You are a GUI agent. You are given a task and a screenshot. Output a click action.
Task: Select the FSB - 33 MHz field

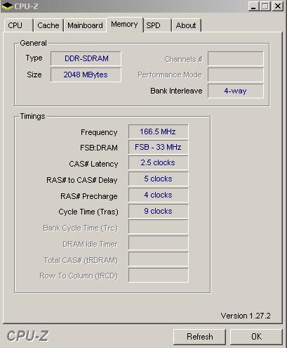tap(158, 147)
